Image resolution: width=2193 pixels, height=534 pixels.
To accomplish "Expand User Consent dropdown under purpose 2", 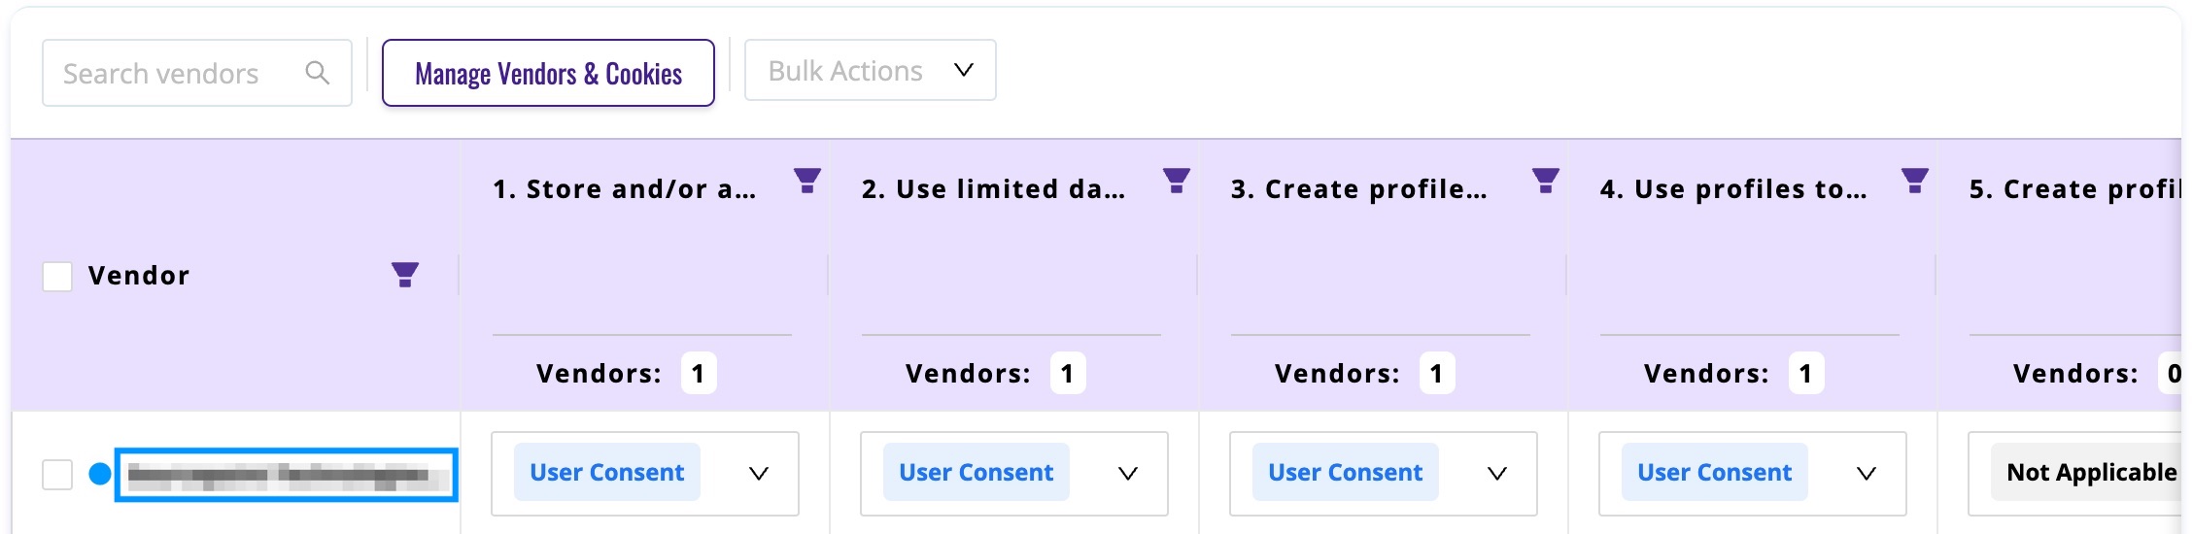I will coord(1014,474).
